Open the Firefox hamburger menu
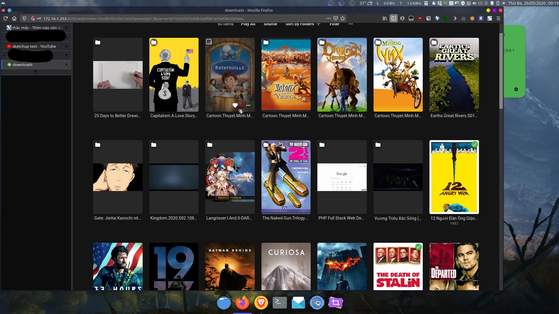 [498, 18]
